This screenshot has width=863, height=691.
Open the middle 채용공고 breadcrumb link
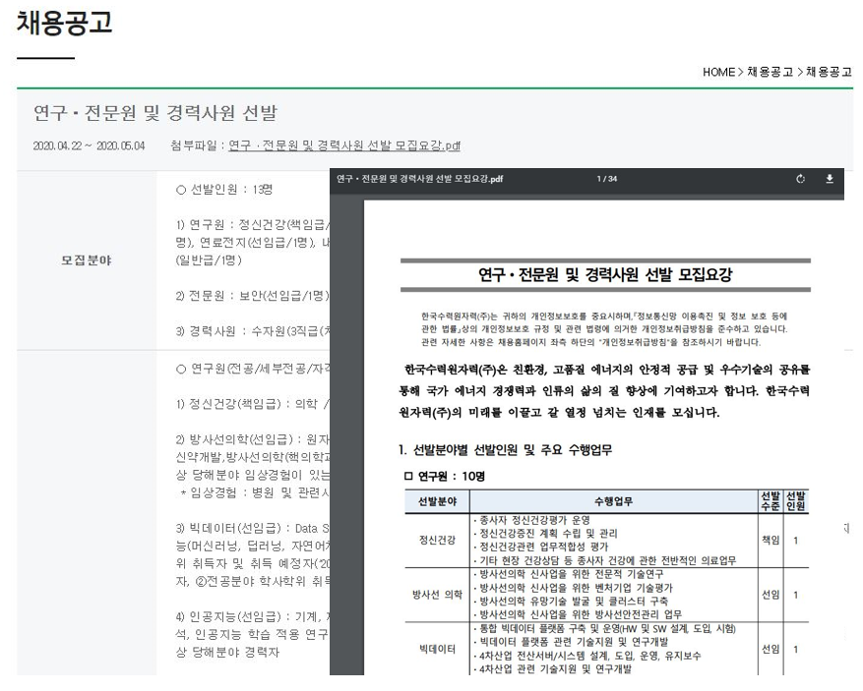(770, 72)
